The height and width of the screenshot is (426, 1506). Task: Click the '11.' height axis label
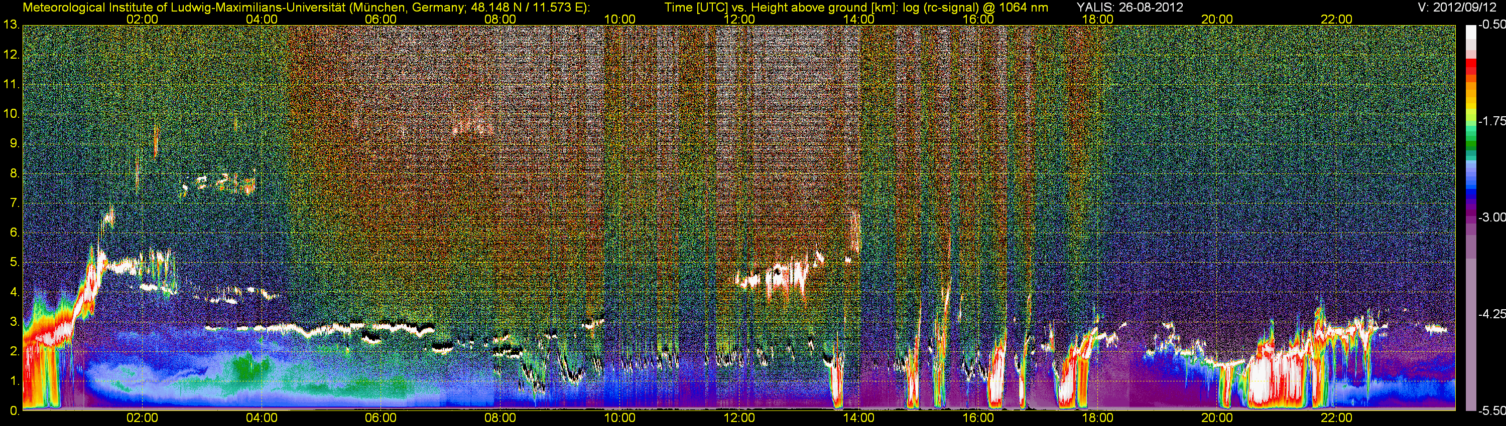tap(11, 85)
